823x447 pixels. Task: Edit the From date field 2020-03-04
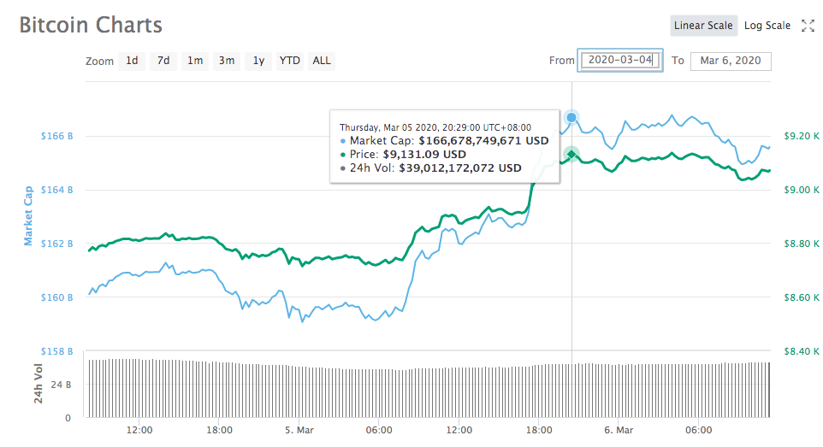(620, 61)
